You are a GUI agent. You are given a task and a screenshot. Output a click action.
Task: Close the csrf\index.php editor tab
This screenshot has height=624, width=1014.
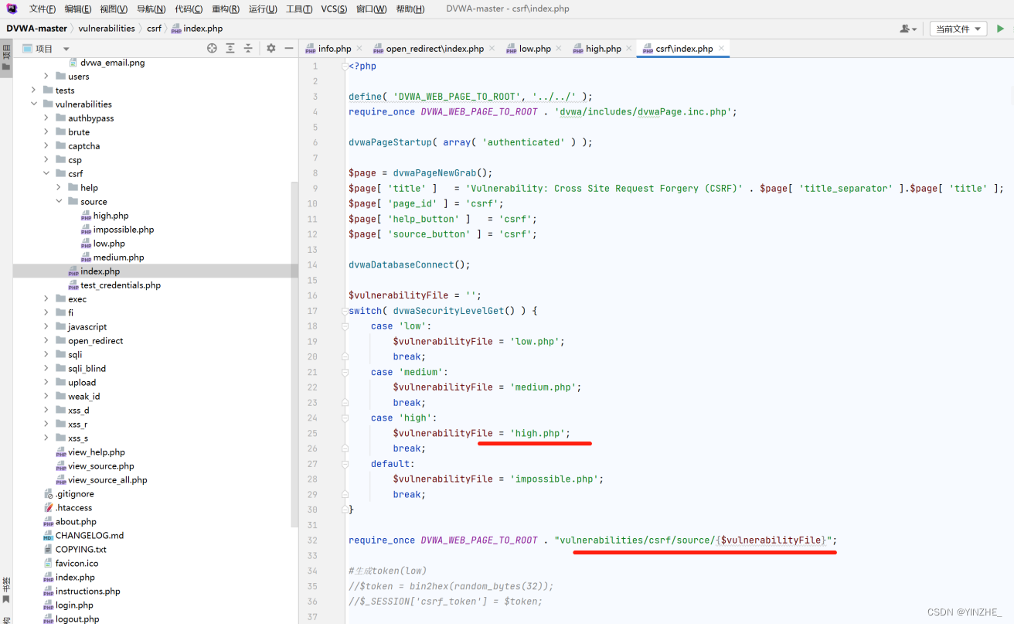point(721,48)
